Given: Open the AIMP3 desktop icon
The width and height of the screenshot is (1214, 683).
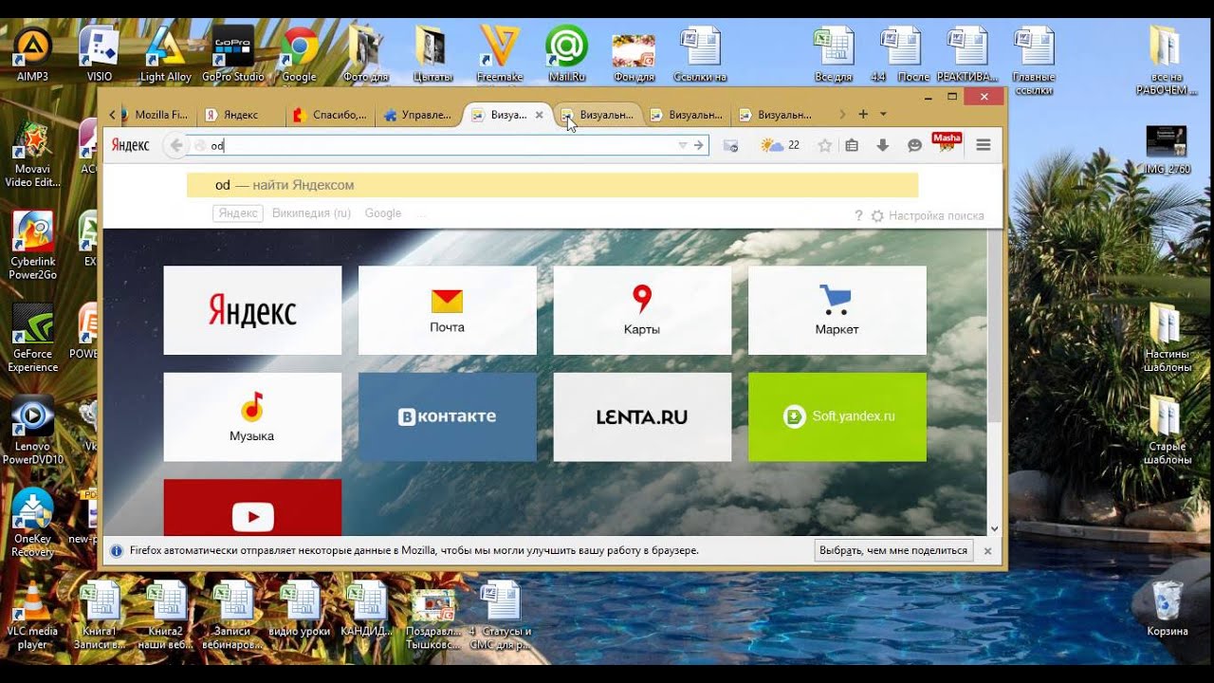Looking at the screenshot, I should [32, 54].
